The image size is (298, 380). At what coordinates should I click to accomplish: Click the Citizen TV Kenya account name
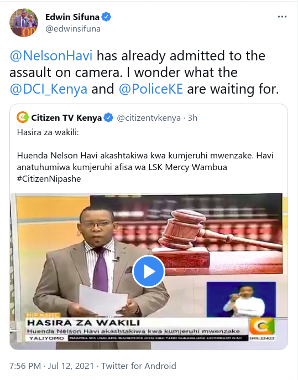[66, 118]
